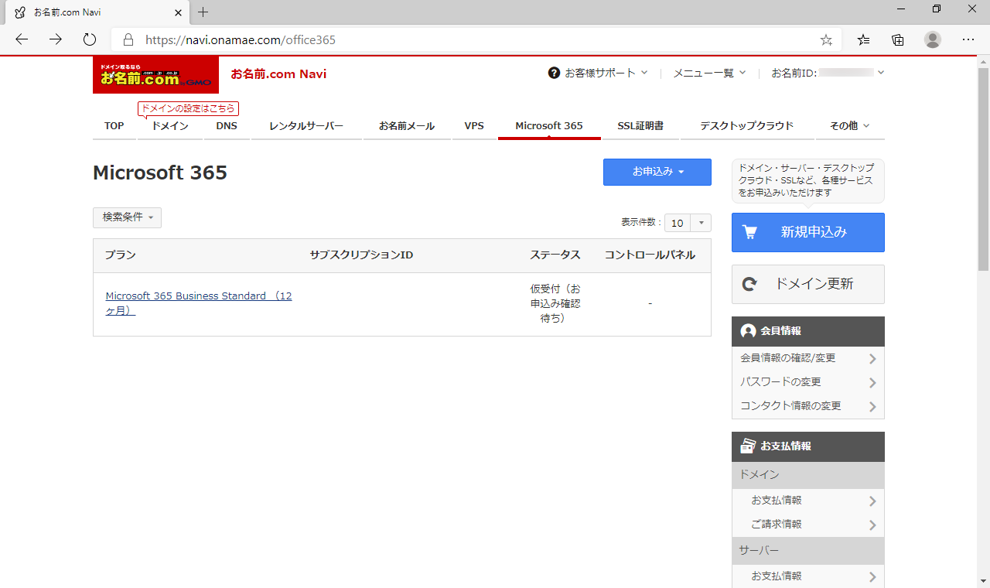This screenshot has height=588, width=990.
Task: Expand the お客様サポート menu
Action: pyautogui.click(x=599, y=73)
